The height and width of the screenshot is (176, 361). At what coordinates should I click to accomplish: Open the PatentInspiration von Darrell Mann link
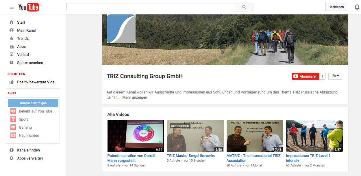click(131, 158)
